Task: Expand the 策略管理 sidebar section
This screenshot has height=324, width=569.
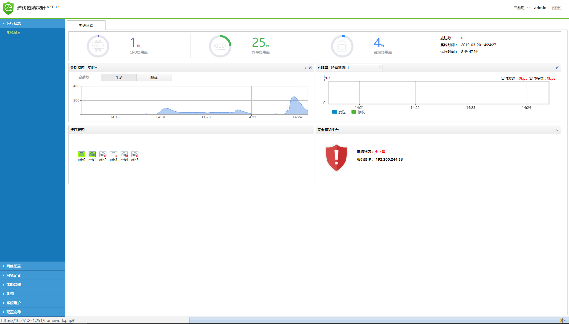Action: point(14,284)
